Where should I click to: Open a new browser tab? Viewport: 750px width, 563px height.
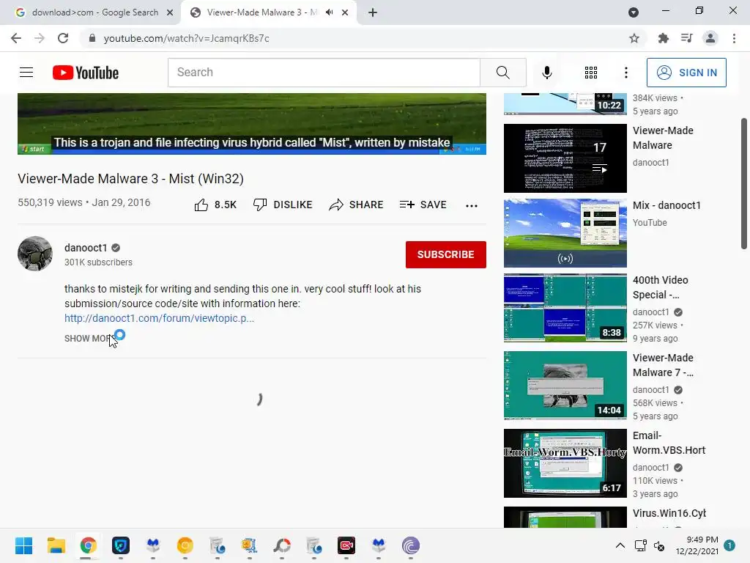[373, 12]
